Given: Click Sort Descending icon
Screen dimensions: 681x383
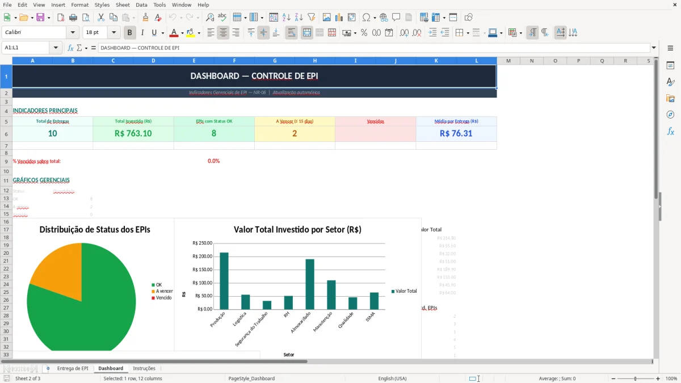Looking at the screenshot, I should pyautogui.click(x=299, y=18).
